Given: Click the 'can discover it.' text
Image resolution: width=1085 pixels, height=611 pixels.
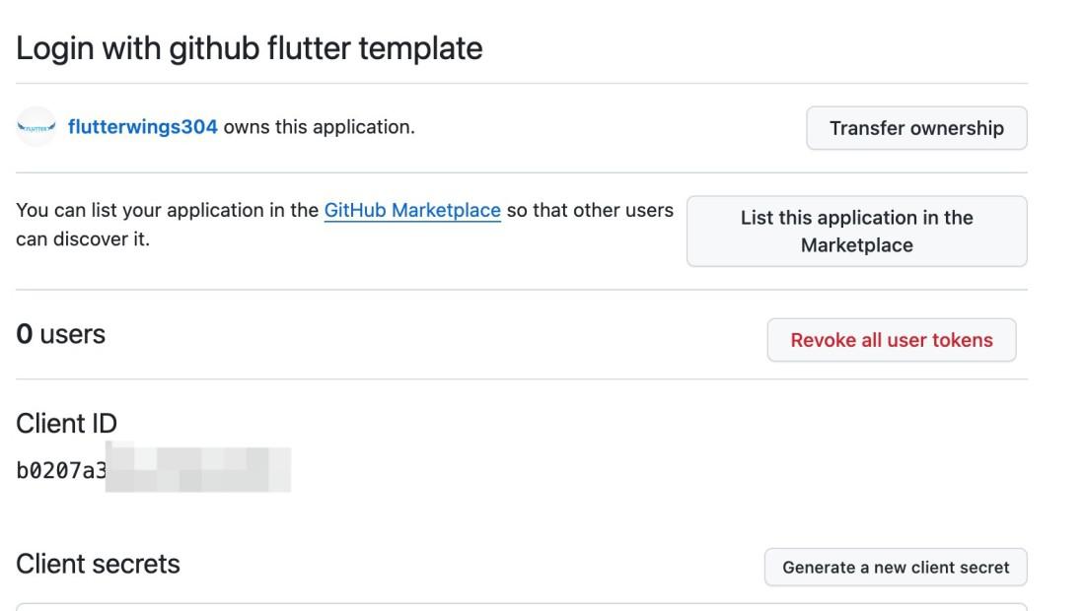Looking at the screenshot, I should pyautogui.click(x=83, y=238).
